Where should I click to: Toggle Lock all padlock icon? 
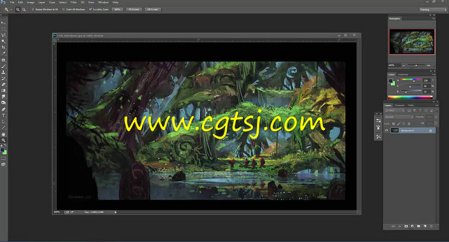[x=409, y=124]
